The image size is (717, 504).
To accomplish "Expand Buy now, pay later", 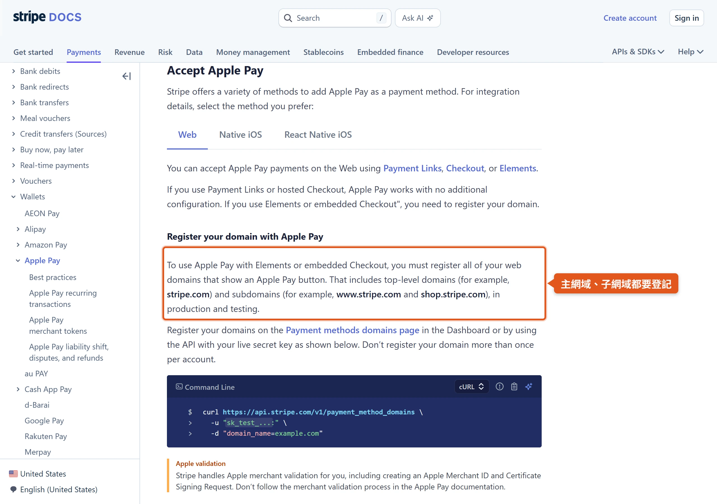I will (x=13, y=150).
